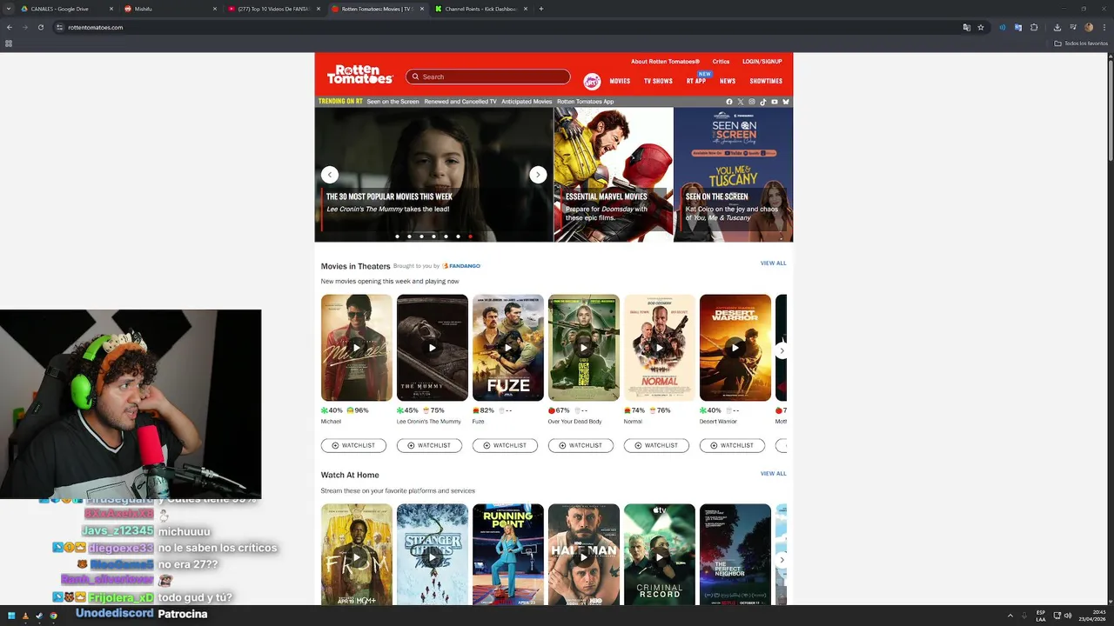Open the SHOWTIMES navigation item
The image size is (1114, 626).
click(766, 81)
